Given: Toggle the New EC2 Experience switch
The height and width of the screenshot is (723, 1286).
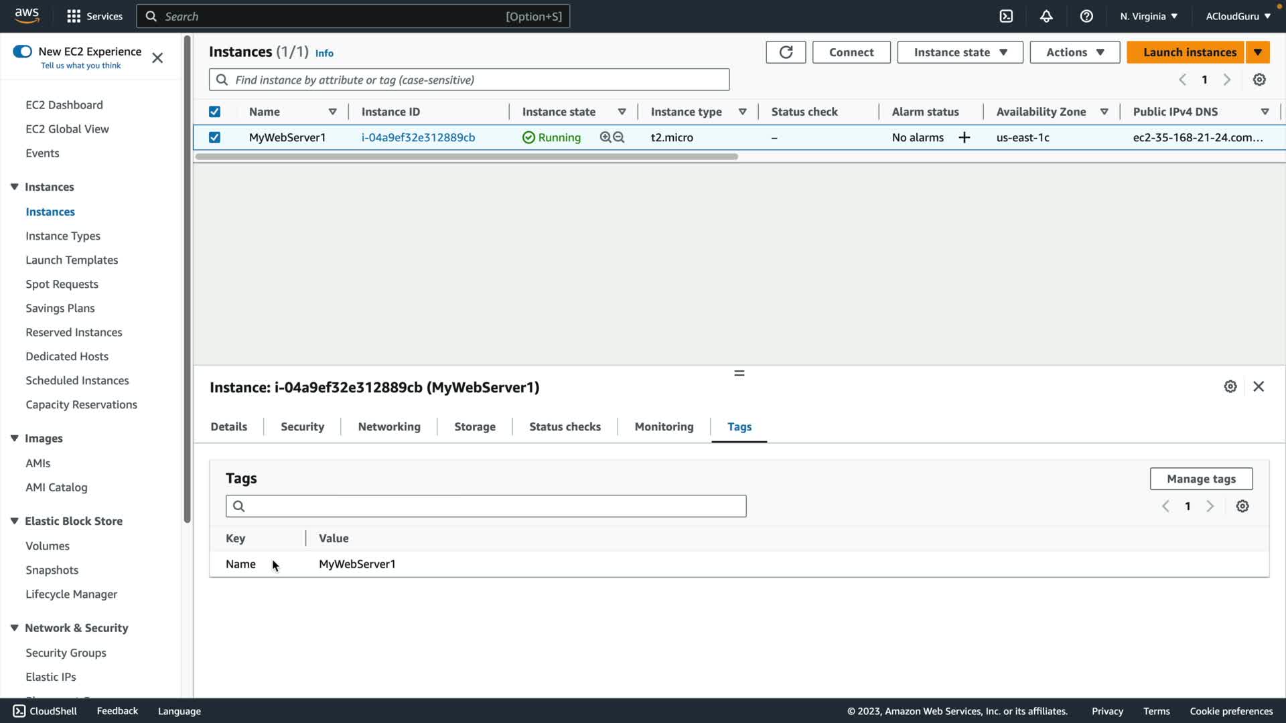Looking at the screenshot, I should tap(22, 52).
